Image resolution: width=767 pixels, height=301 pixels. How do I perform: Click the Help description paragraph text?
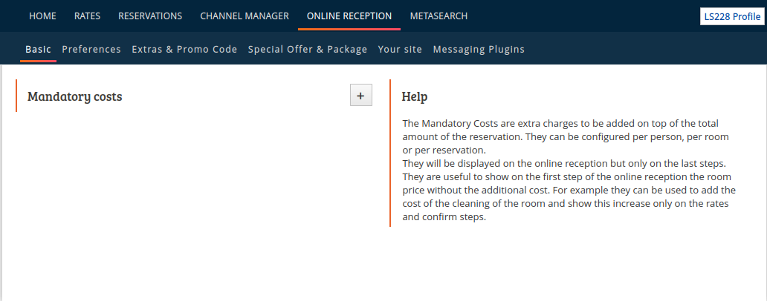tap(569, 171)
